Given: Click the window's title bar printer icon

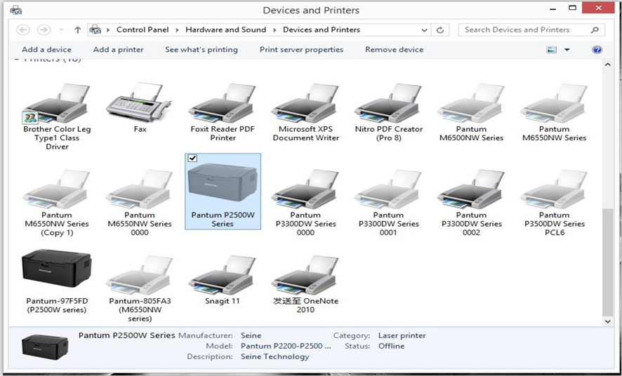Looking at the screenshot, I should point(15,11).
